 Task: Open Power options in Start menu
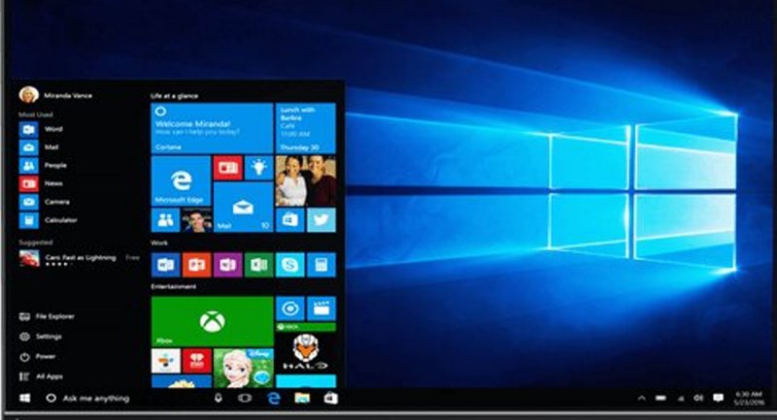(37, 356)
